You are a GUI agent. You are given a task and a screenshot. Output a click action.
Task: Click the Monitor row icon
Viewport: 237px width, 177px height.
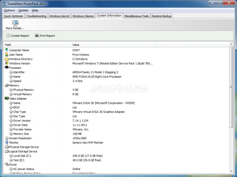point(6,143)
